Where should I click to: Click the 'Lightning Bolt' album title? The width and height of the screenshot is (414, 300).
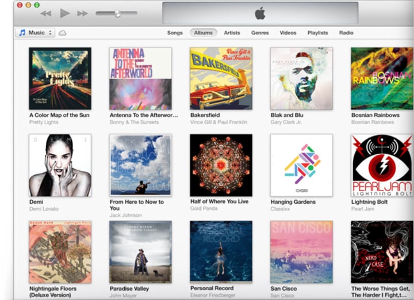[369, 202]
